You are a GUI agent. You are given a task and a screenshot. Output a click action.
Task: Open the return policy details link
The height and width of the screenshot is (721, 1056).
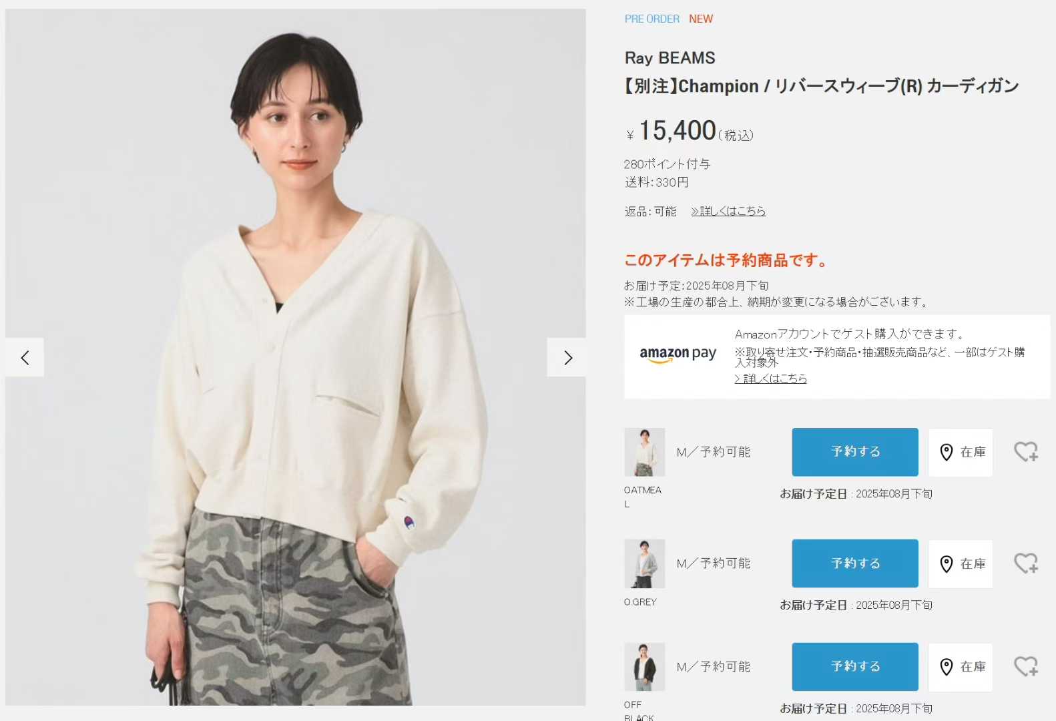pyautogui.click(x=728, y=211)
